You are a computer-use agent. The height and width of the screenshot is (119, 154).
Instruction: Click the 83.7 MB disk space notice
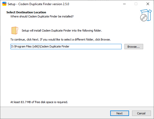pos(39,102)
